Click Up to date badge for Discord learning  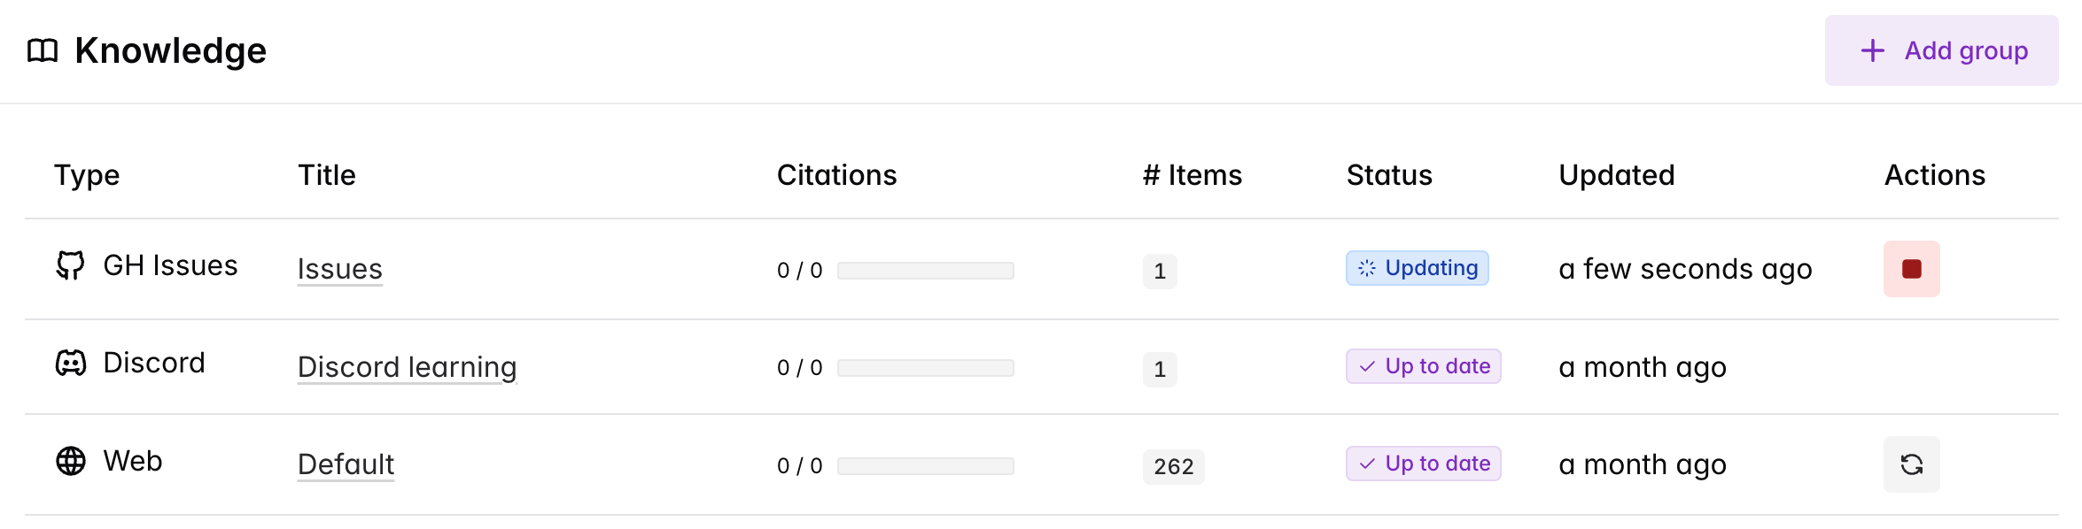[1423, 366]
